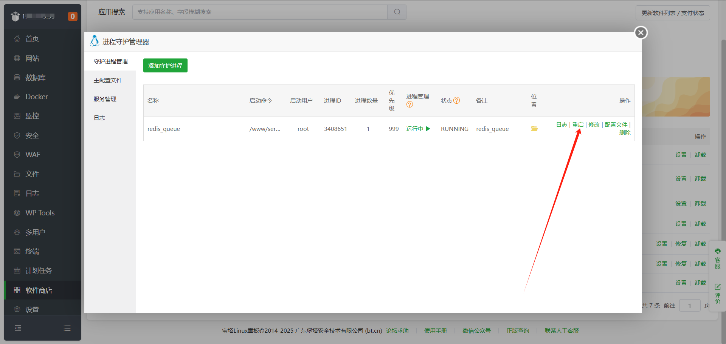Click the 客服 support icon
The width and height of the screenshot is (726, 344).
(x=717, y=258)
